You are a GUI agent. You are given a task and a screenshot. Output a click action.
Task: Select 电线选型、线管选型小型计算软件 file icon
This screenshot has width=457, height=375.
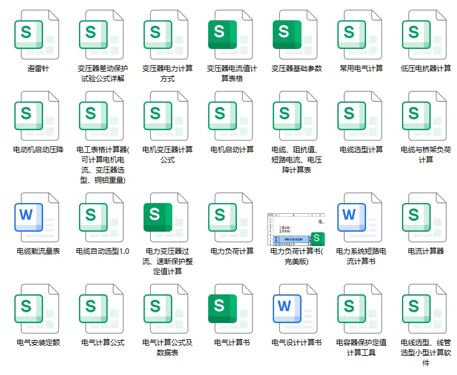pyautogui.click(x=425, y=309)
